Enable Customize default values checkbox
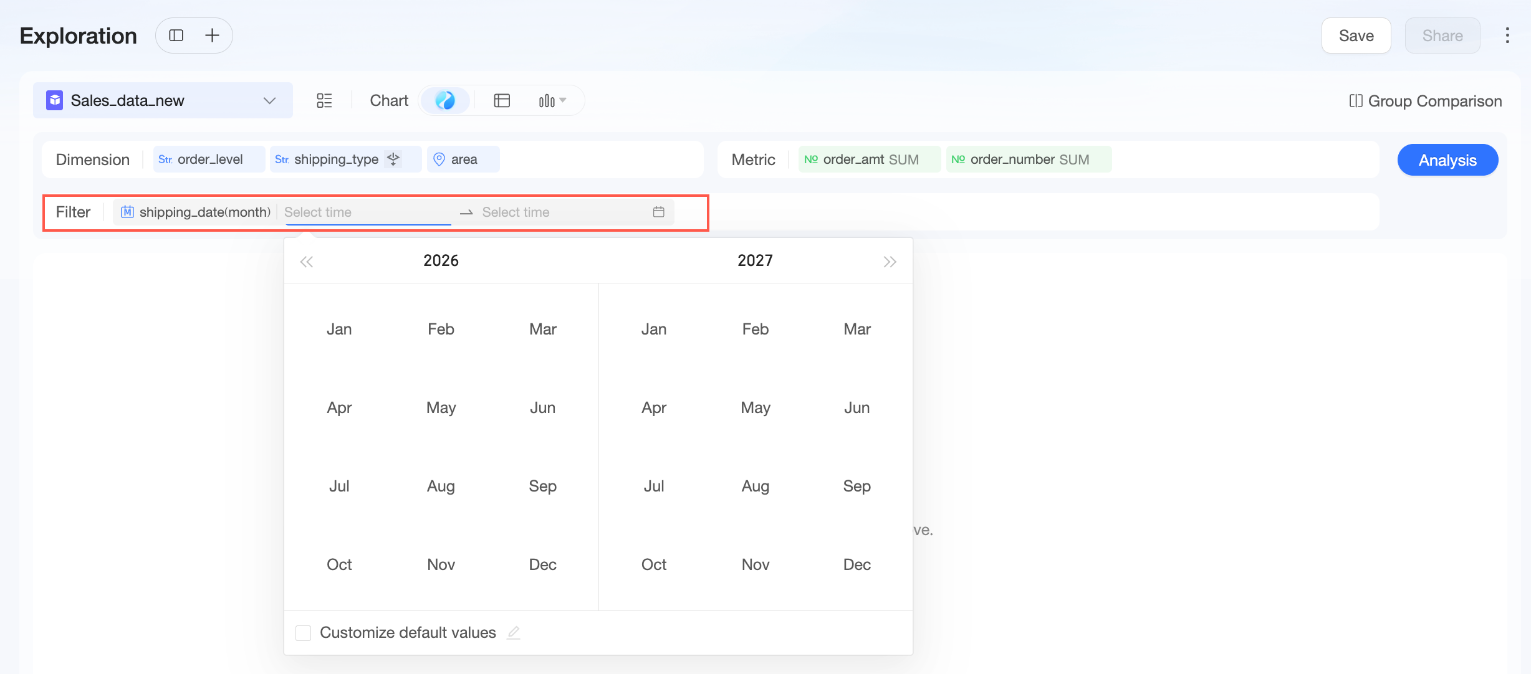Screen dimensions: 1531x674 (x=304, y=633)
